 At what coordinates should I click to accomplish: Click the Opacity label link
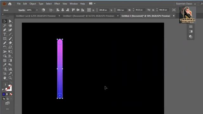[x=22, y=10]
